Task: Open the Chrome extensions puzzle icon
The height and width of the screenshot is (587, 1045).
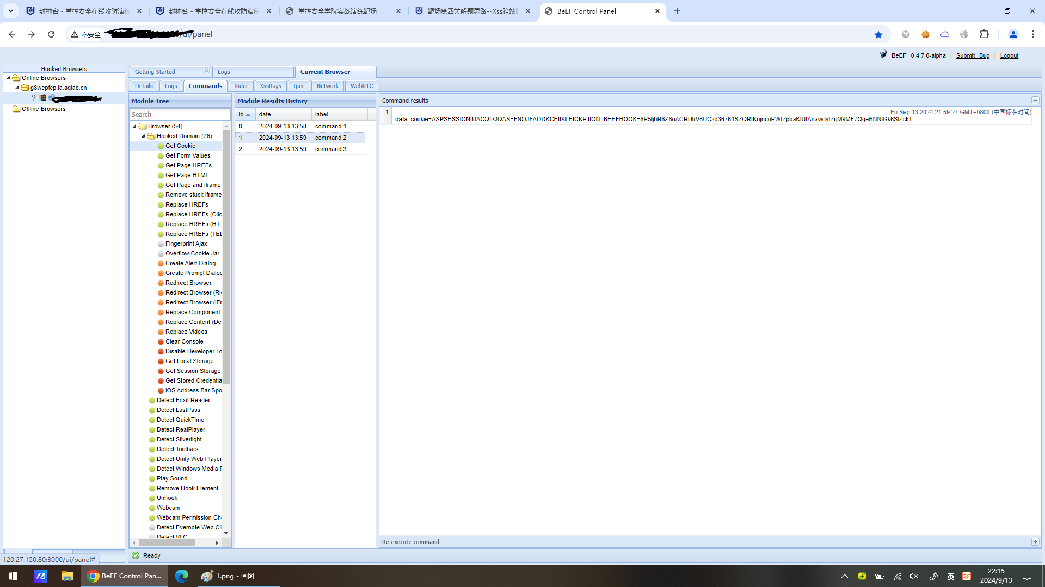Action: pos(984,34)
